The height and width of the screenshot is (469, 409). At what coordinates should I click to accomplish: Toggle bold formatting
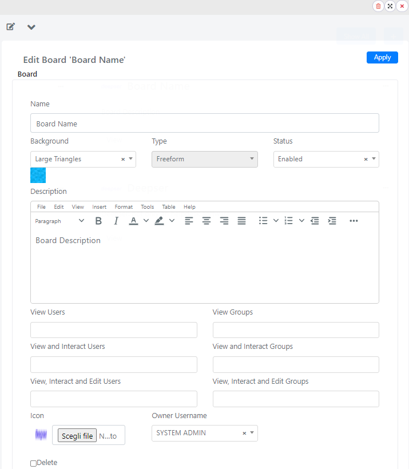pos(98,221)
